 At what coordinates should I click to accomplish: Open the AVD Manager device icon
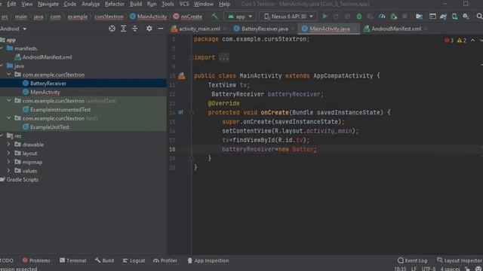click(x=454, y=17)
